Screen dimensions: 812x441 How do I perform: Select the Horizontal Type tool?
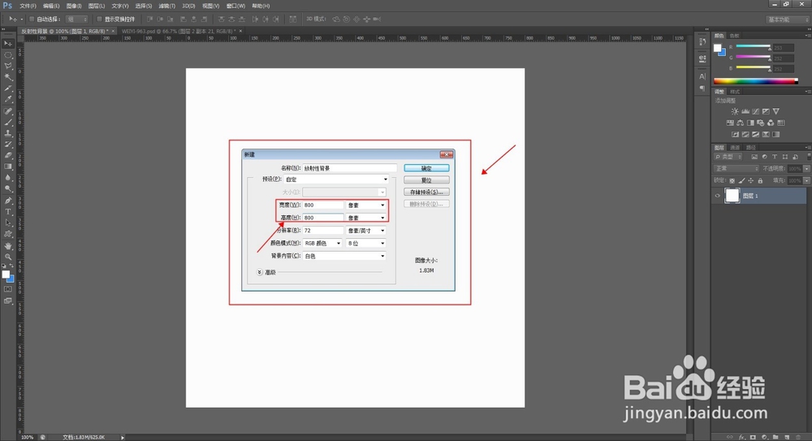(8, 212)
